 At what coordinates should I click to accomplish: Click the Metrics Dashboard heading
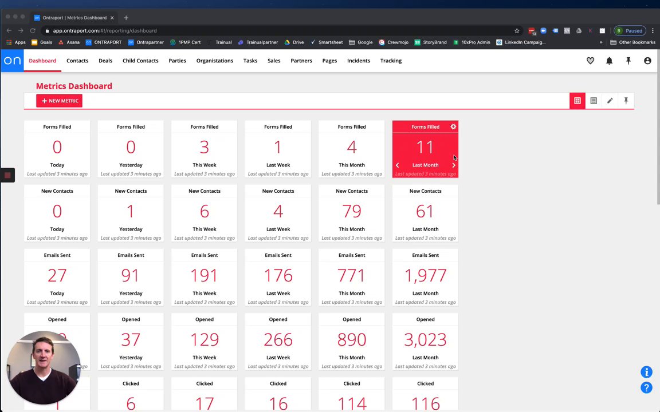point(74,86)
